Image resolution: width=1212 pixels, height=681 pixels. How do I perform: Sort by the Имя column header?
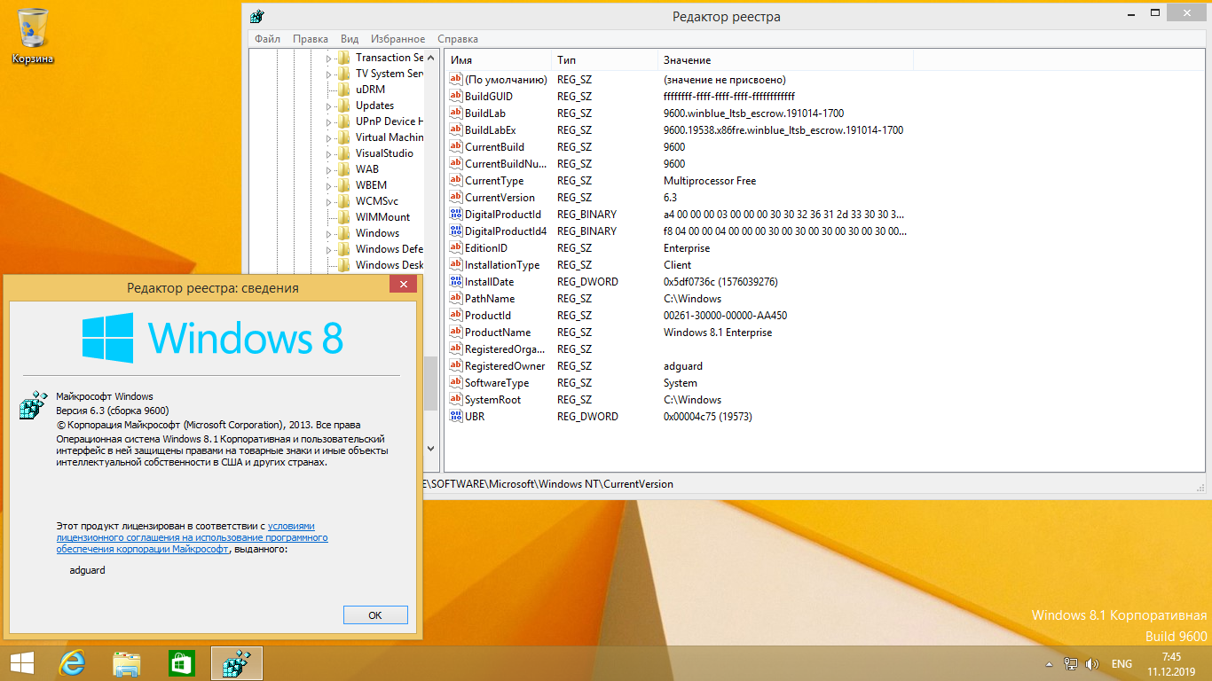pyautogui.click(x=498, y=59)
